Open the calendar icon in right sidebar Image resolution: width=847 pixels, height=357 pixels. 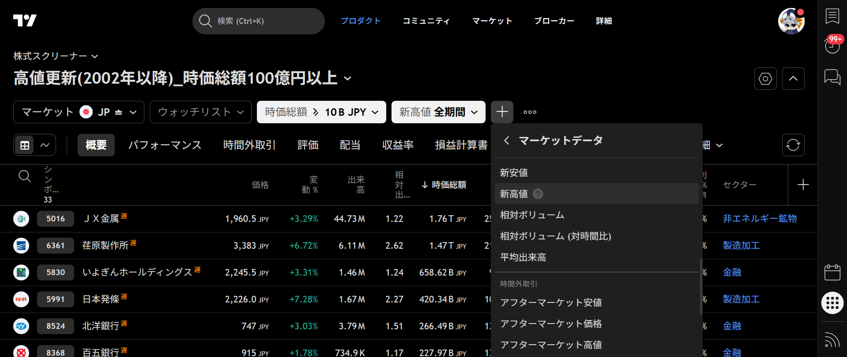832,272
